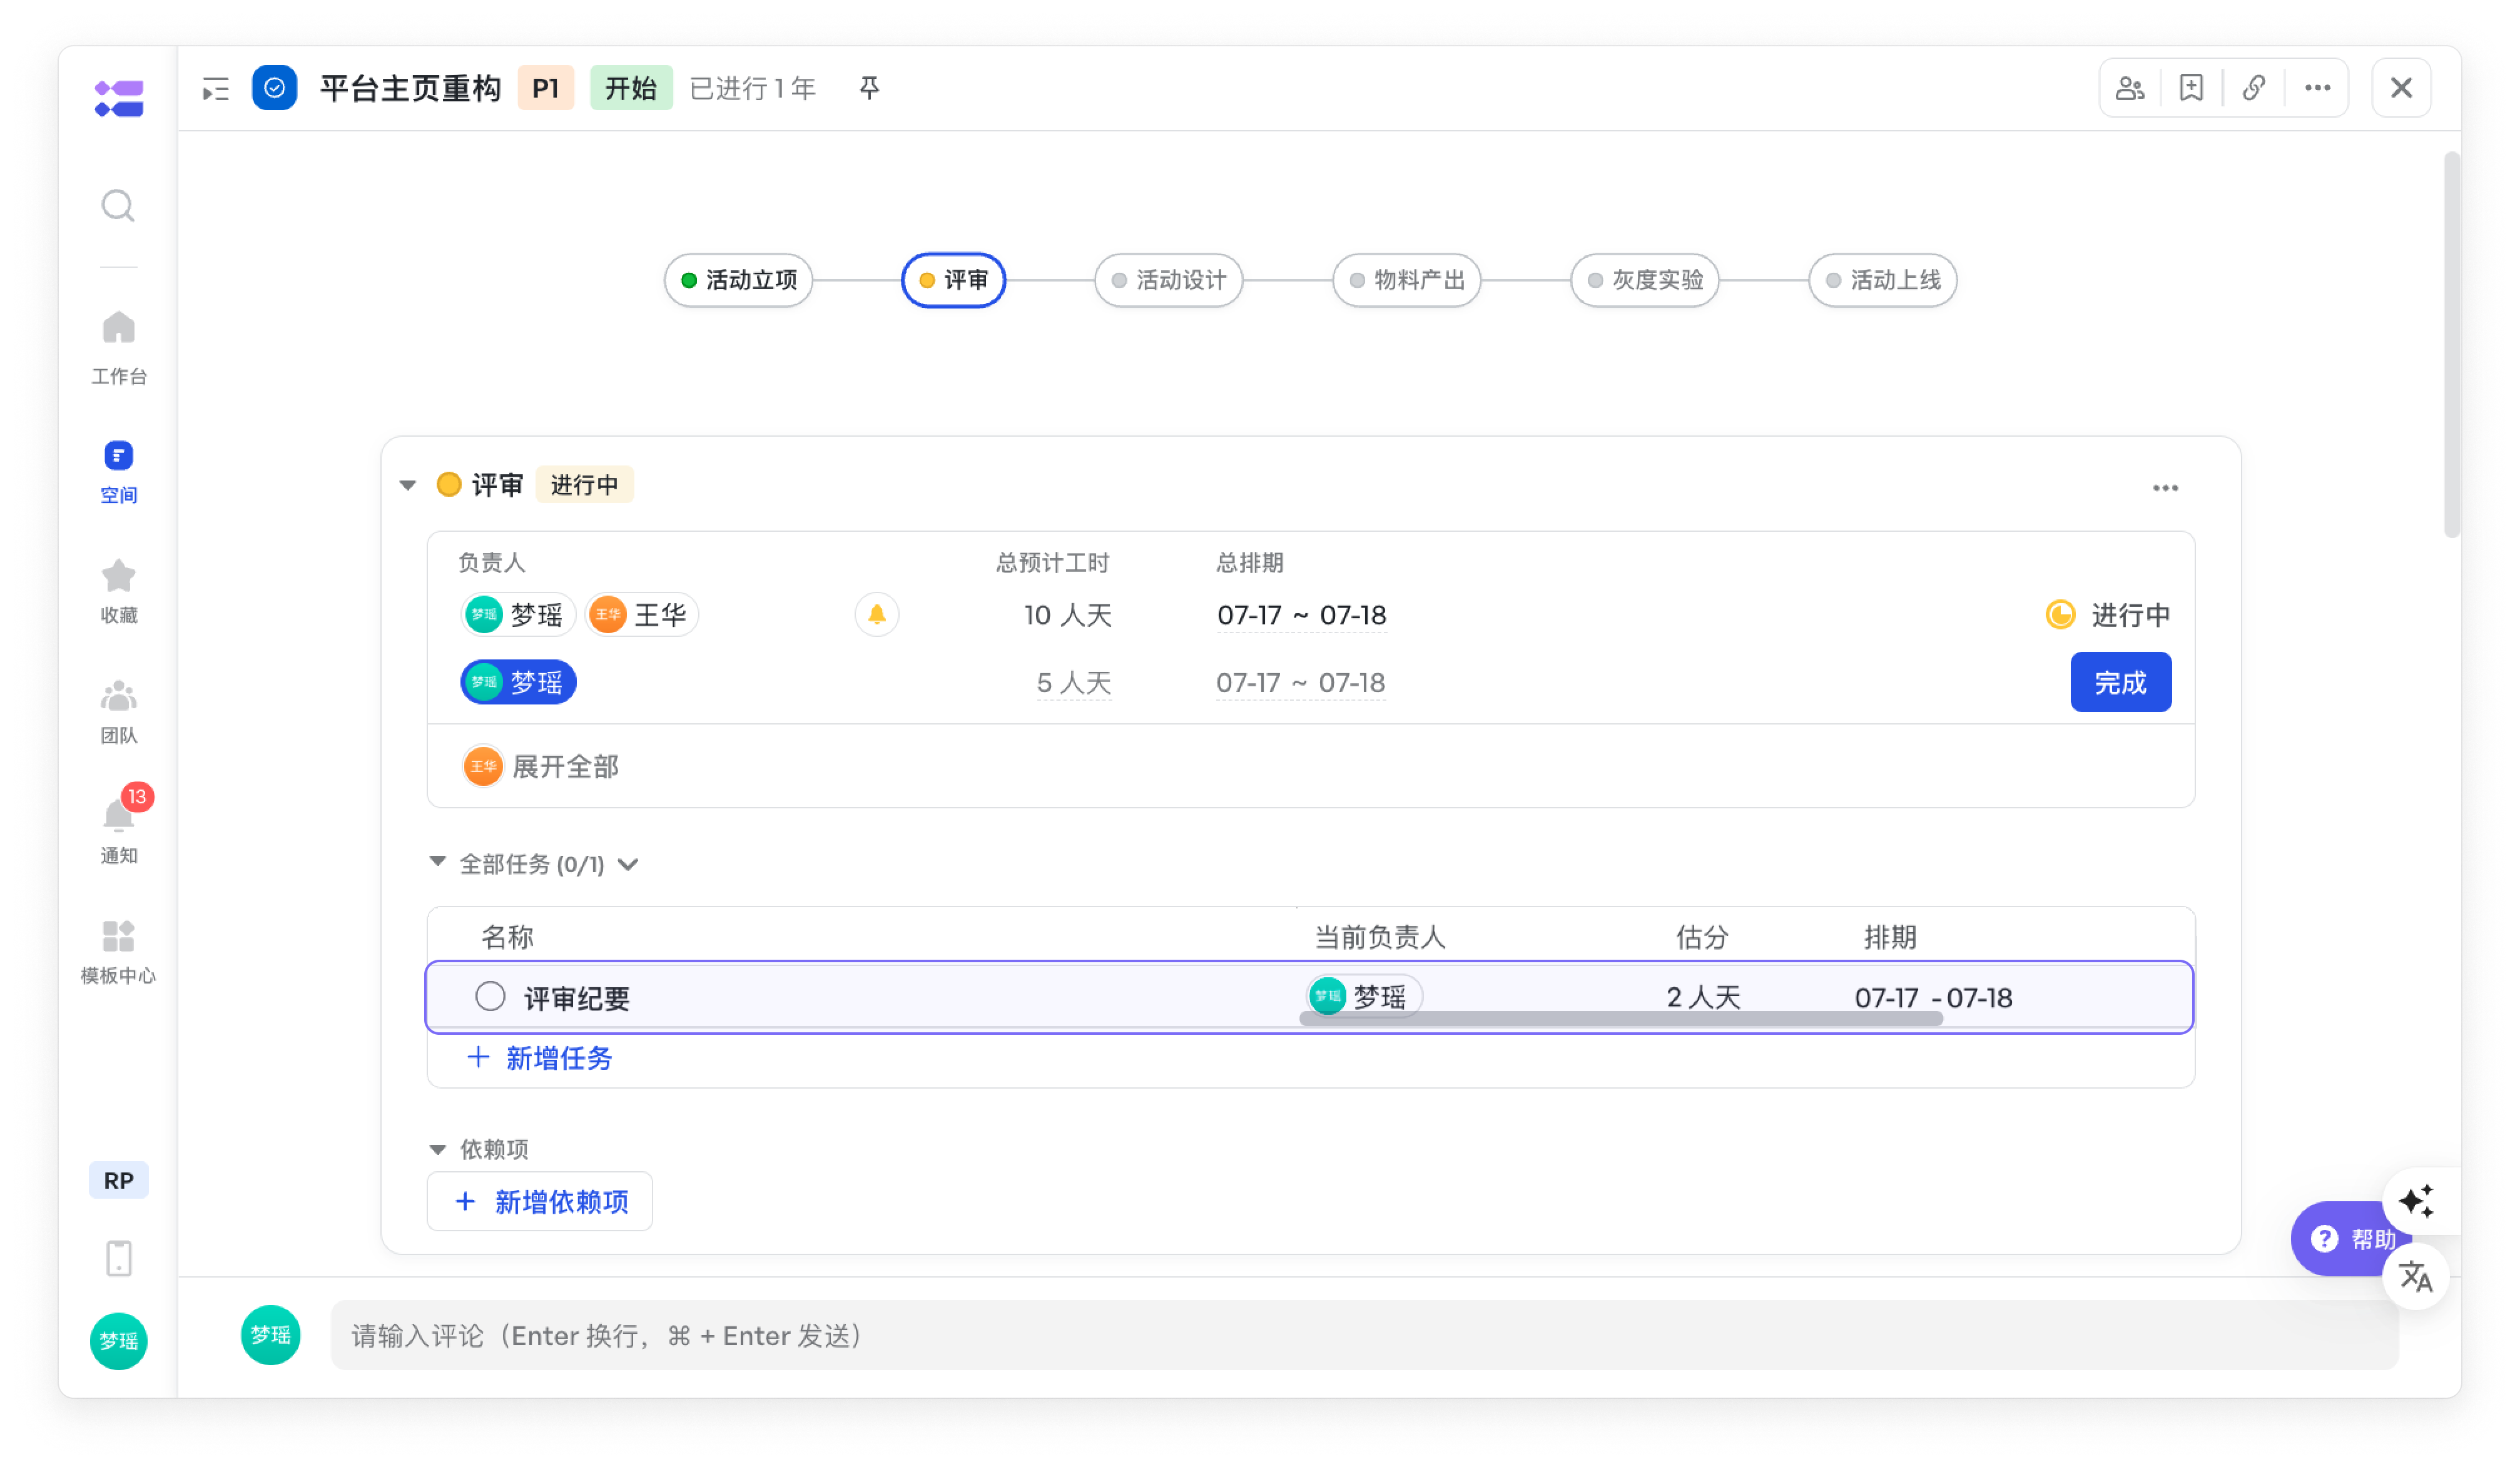Open 团队 team in sidebar
Screen dimensions: 2520x1469
tap(118, 712)
